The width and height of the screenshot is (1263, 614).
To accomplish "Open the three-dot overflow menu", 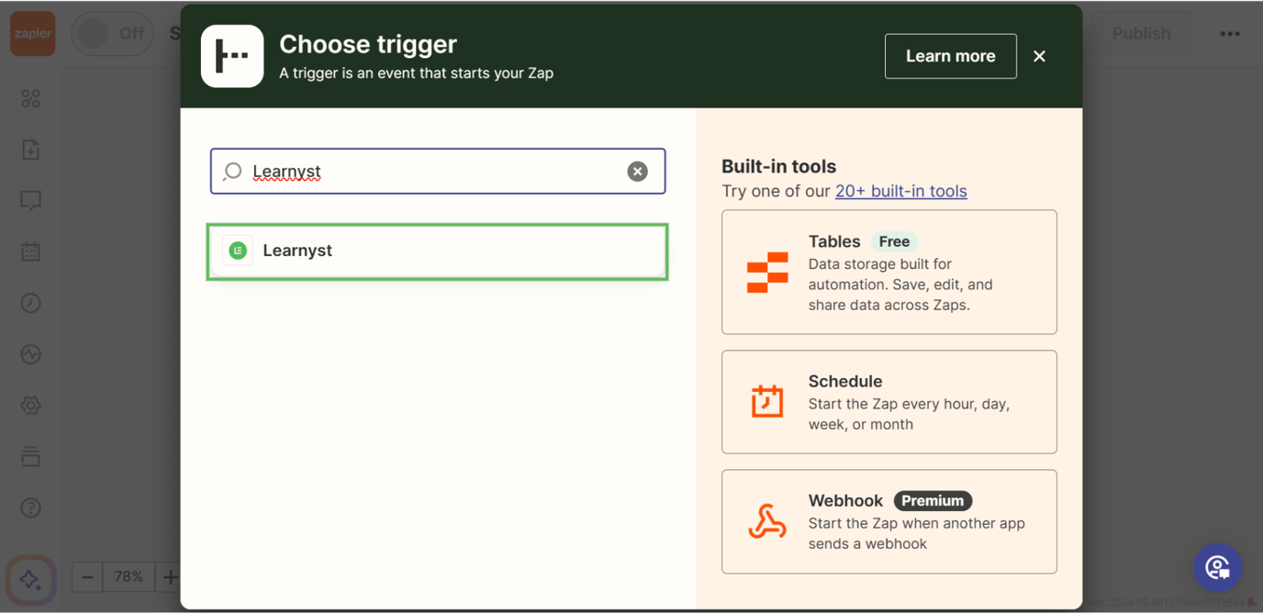I will (x=1229, y=33).
